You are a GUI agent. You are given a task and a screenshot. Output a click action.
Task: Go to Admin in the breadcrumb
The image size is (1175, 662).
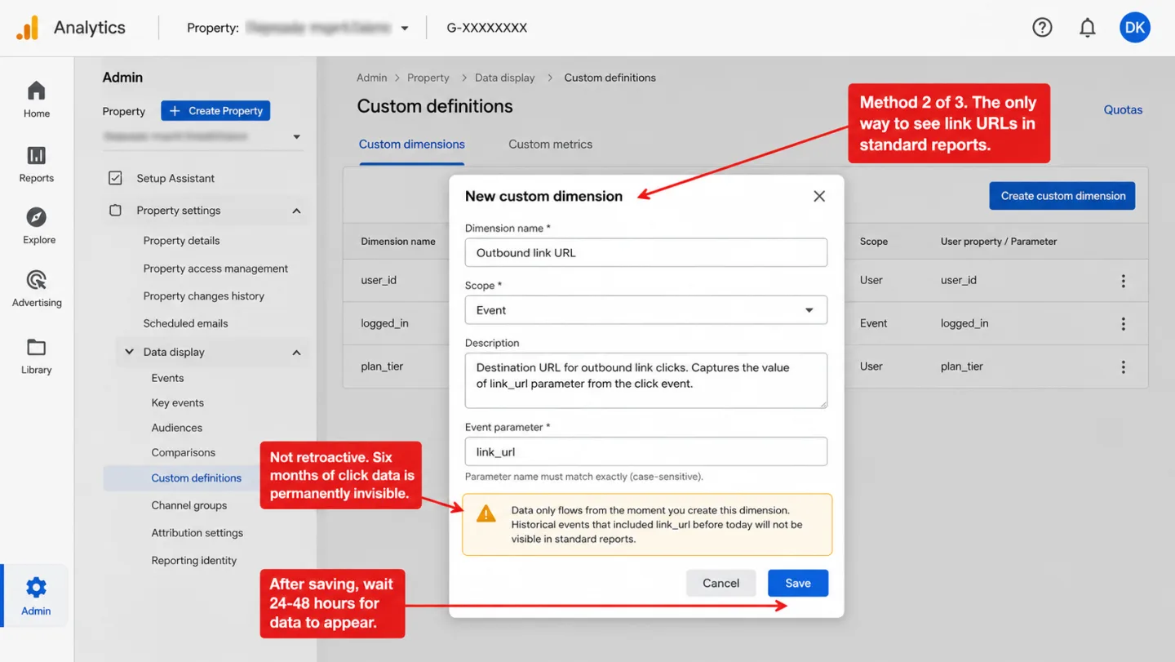(371, 78)
